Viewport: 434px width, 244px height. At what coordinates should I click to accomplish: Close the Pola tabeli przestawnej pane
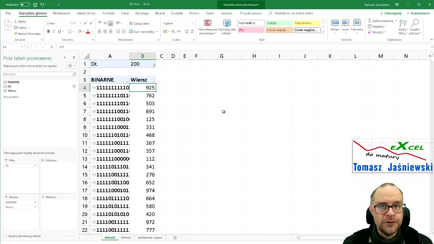coord(74,58)
